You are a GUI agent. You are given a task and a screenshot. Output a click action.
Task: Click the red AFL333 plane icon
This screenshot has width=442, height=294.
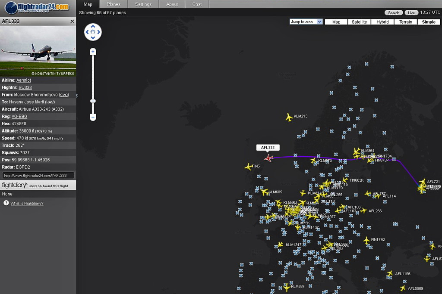click(269, 158)
